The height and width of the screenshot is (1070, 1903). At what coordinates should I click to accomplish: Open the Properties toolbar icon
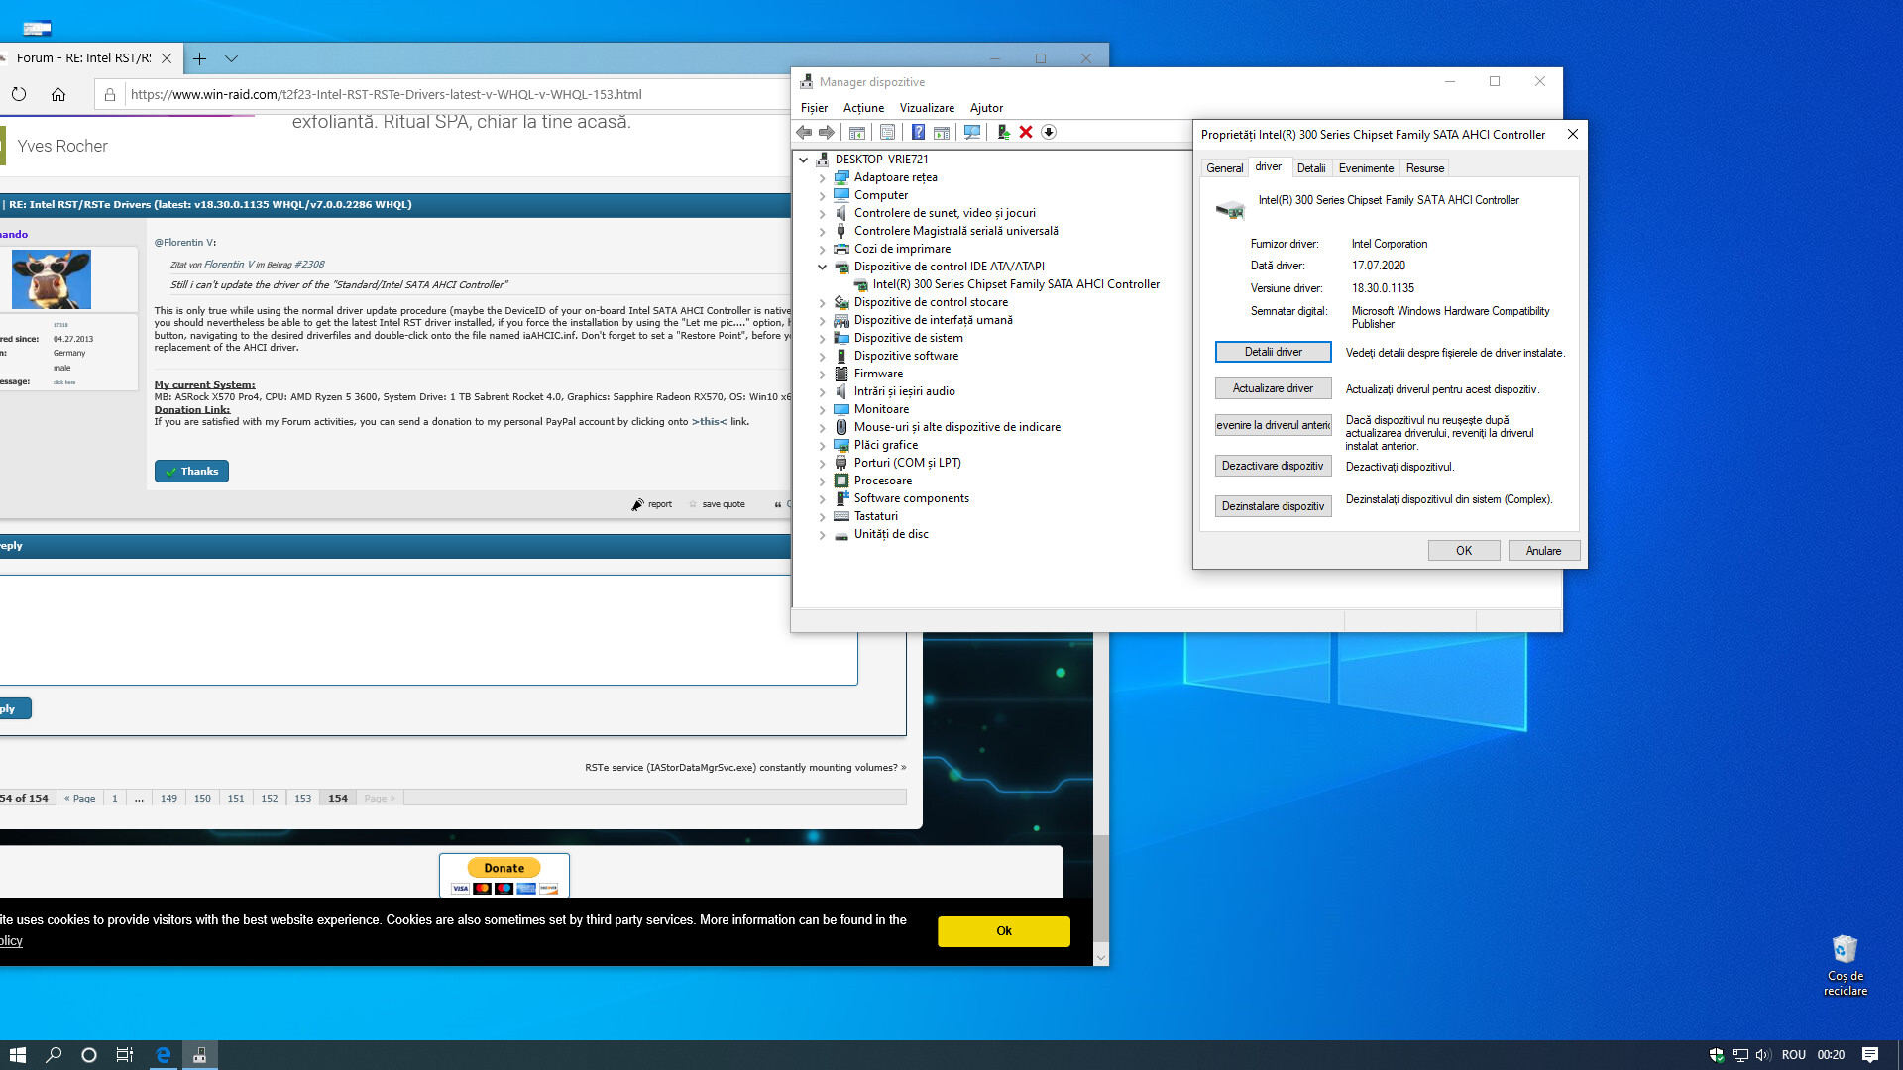pyautogui.click(x=888, y=132)
